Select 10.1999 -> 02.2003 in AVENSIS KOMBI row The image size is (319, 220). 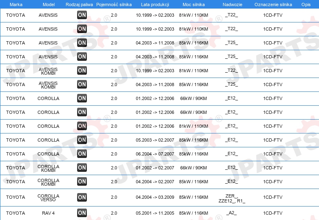(155, 71)
